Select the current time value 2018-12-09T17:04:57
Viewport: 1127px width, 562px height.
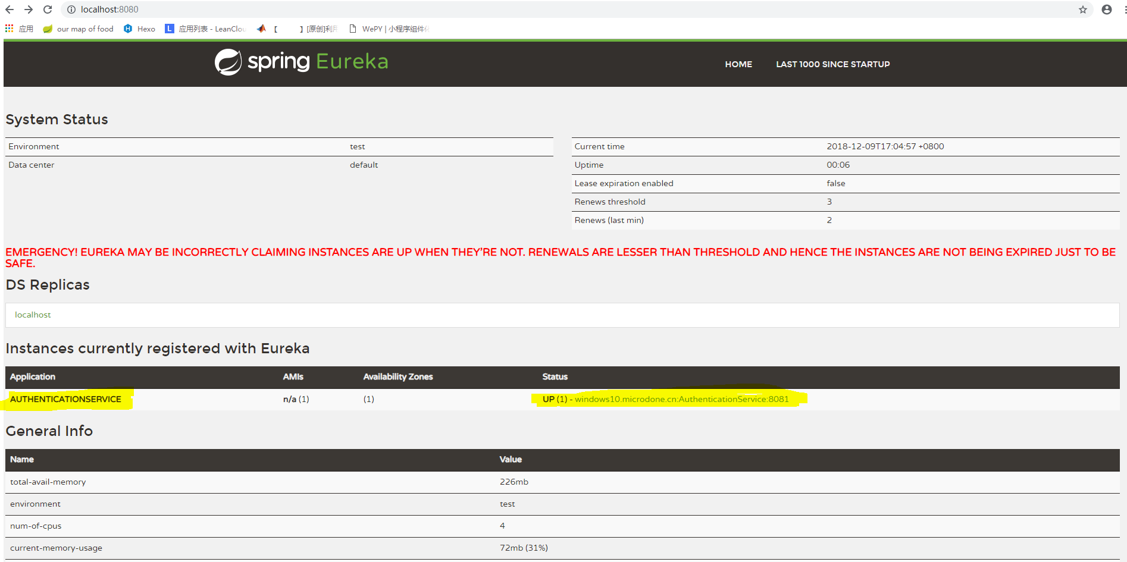click(885, 146)
